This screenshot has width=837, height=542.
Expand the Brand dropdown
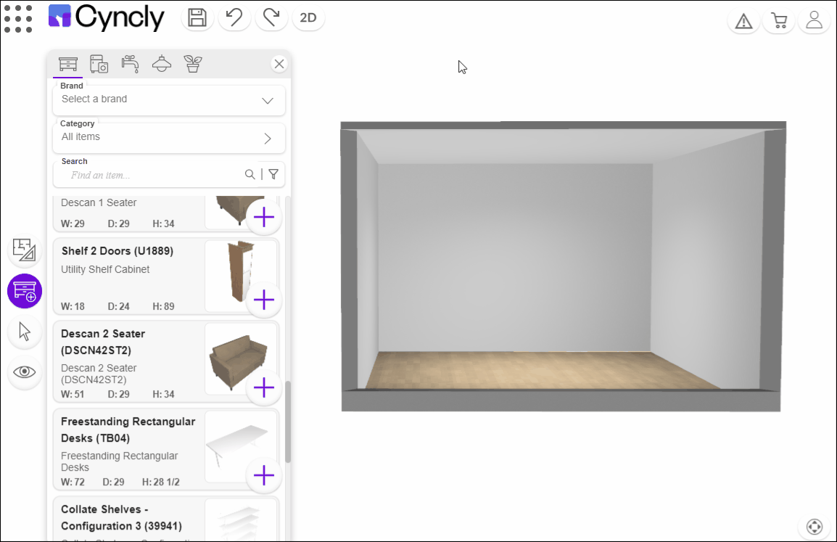[x=168, y=100]
